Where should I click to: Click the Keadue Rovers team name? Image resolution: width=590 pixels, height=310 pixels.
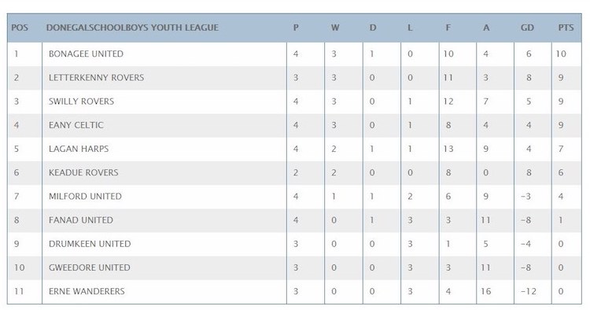pos(83,172)
